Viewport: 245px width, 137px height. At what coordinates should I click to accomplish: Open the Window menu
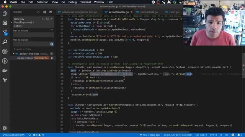pyautogui.click(x=99, y=2)
